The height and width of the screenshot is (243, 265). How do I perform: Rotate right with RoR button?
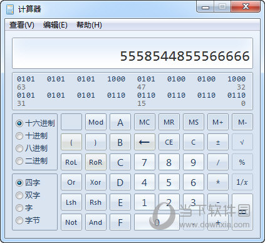[x=96, y=162]
